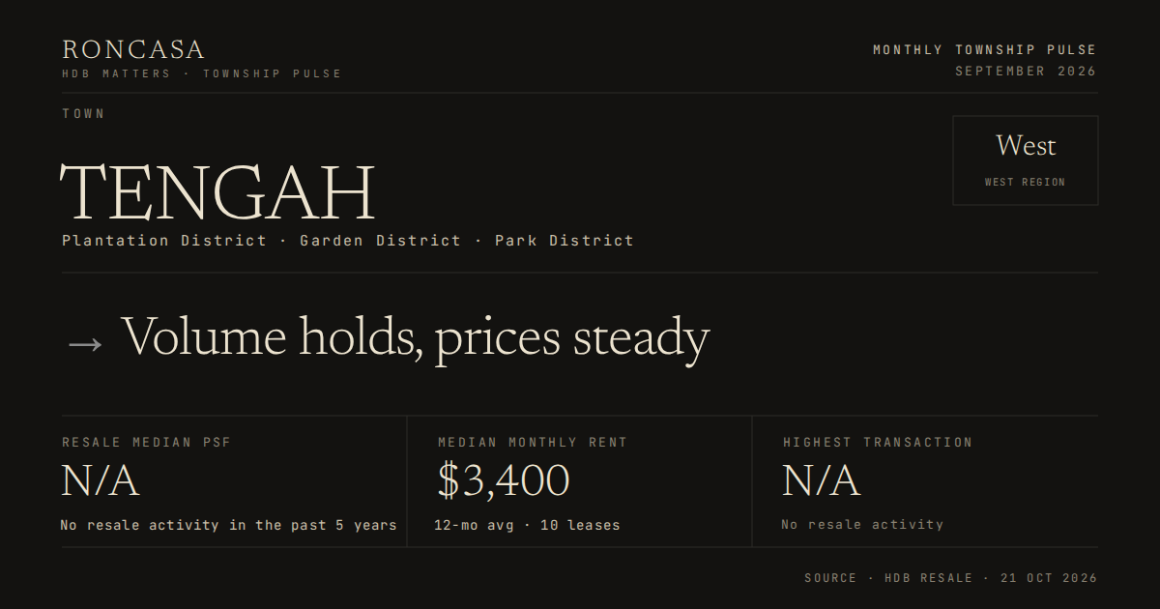Screen dimensions: 1160x609
Task: Click the Volume holds, prices steady headline
Action: tap(416, 339)
